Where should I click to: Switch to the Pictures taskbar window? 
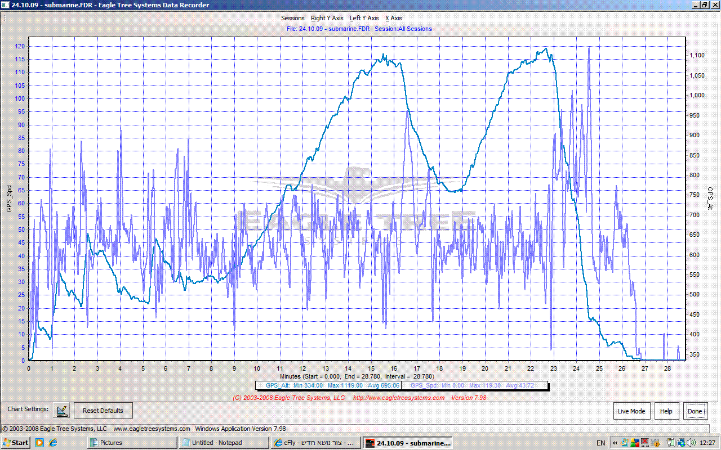click(132, 443)
